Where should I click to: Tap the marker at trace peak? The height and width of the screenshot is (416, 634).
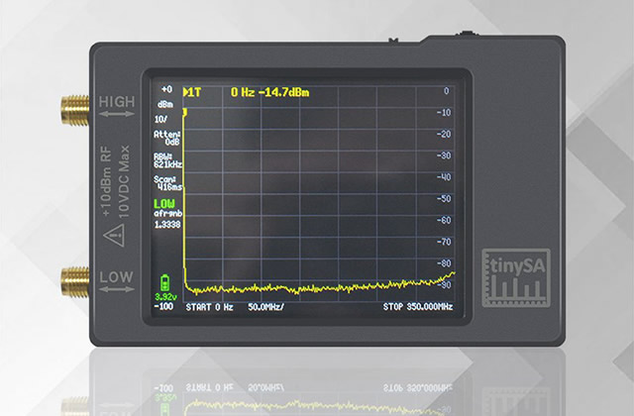click(185, 111)
